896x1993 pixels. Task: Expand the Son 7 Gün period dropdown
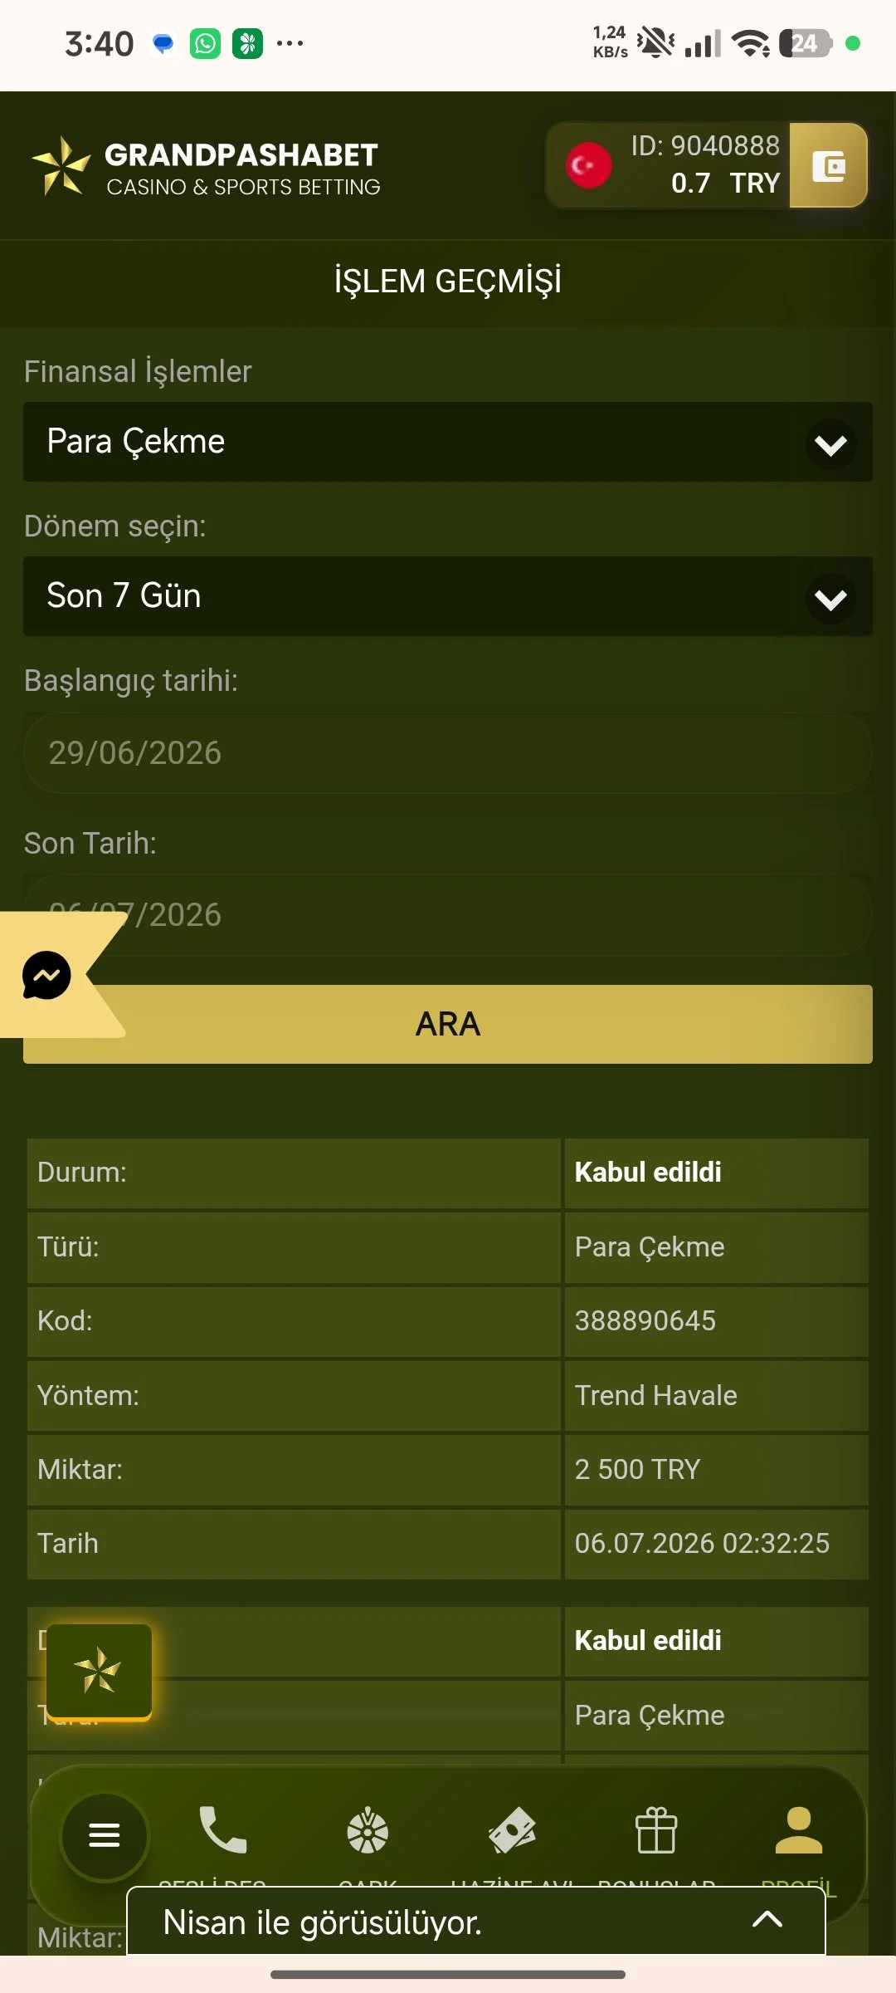[x=448, y=596]
